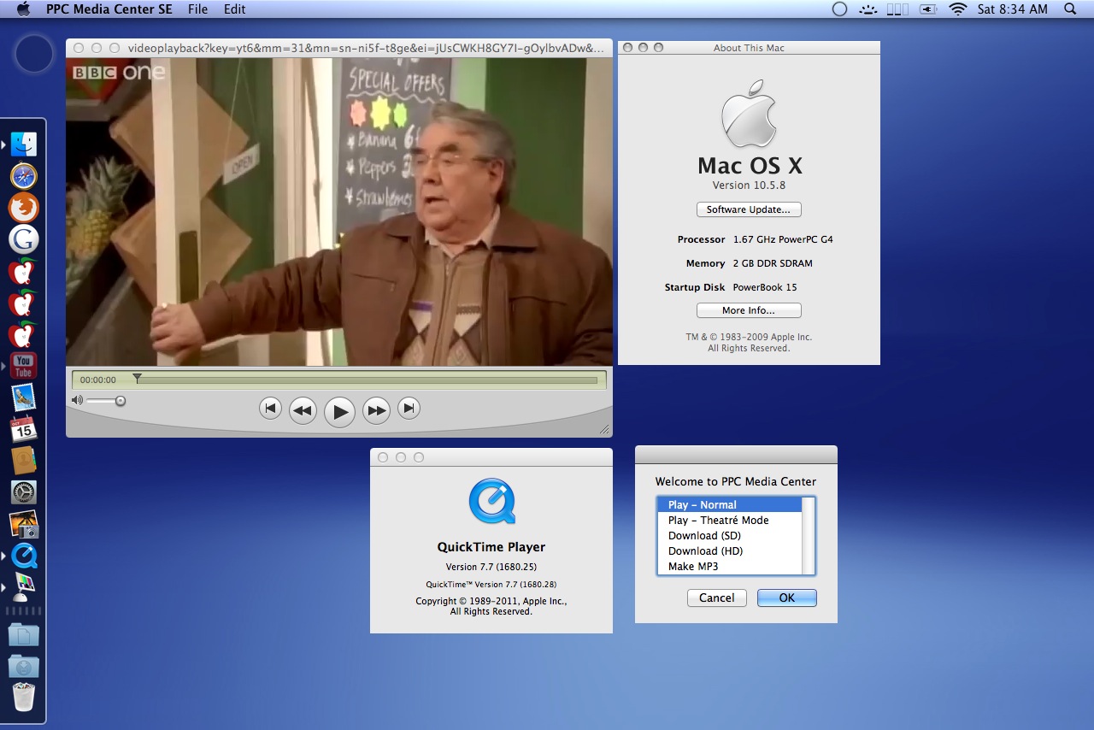Click the 'Welcome to PPC Media Center' heading
The width and height of the screenshot is (1094, 730).
[736, 481]
